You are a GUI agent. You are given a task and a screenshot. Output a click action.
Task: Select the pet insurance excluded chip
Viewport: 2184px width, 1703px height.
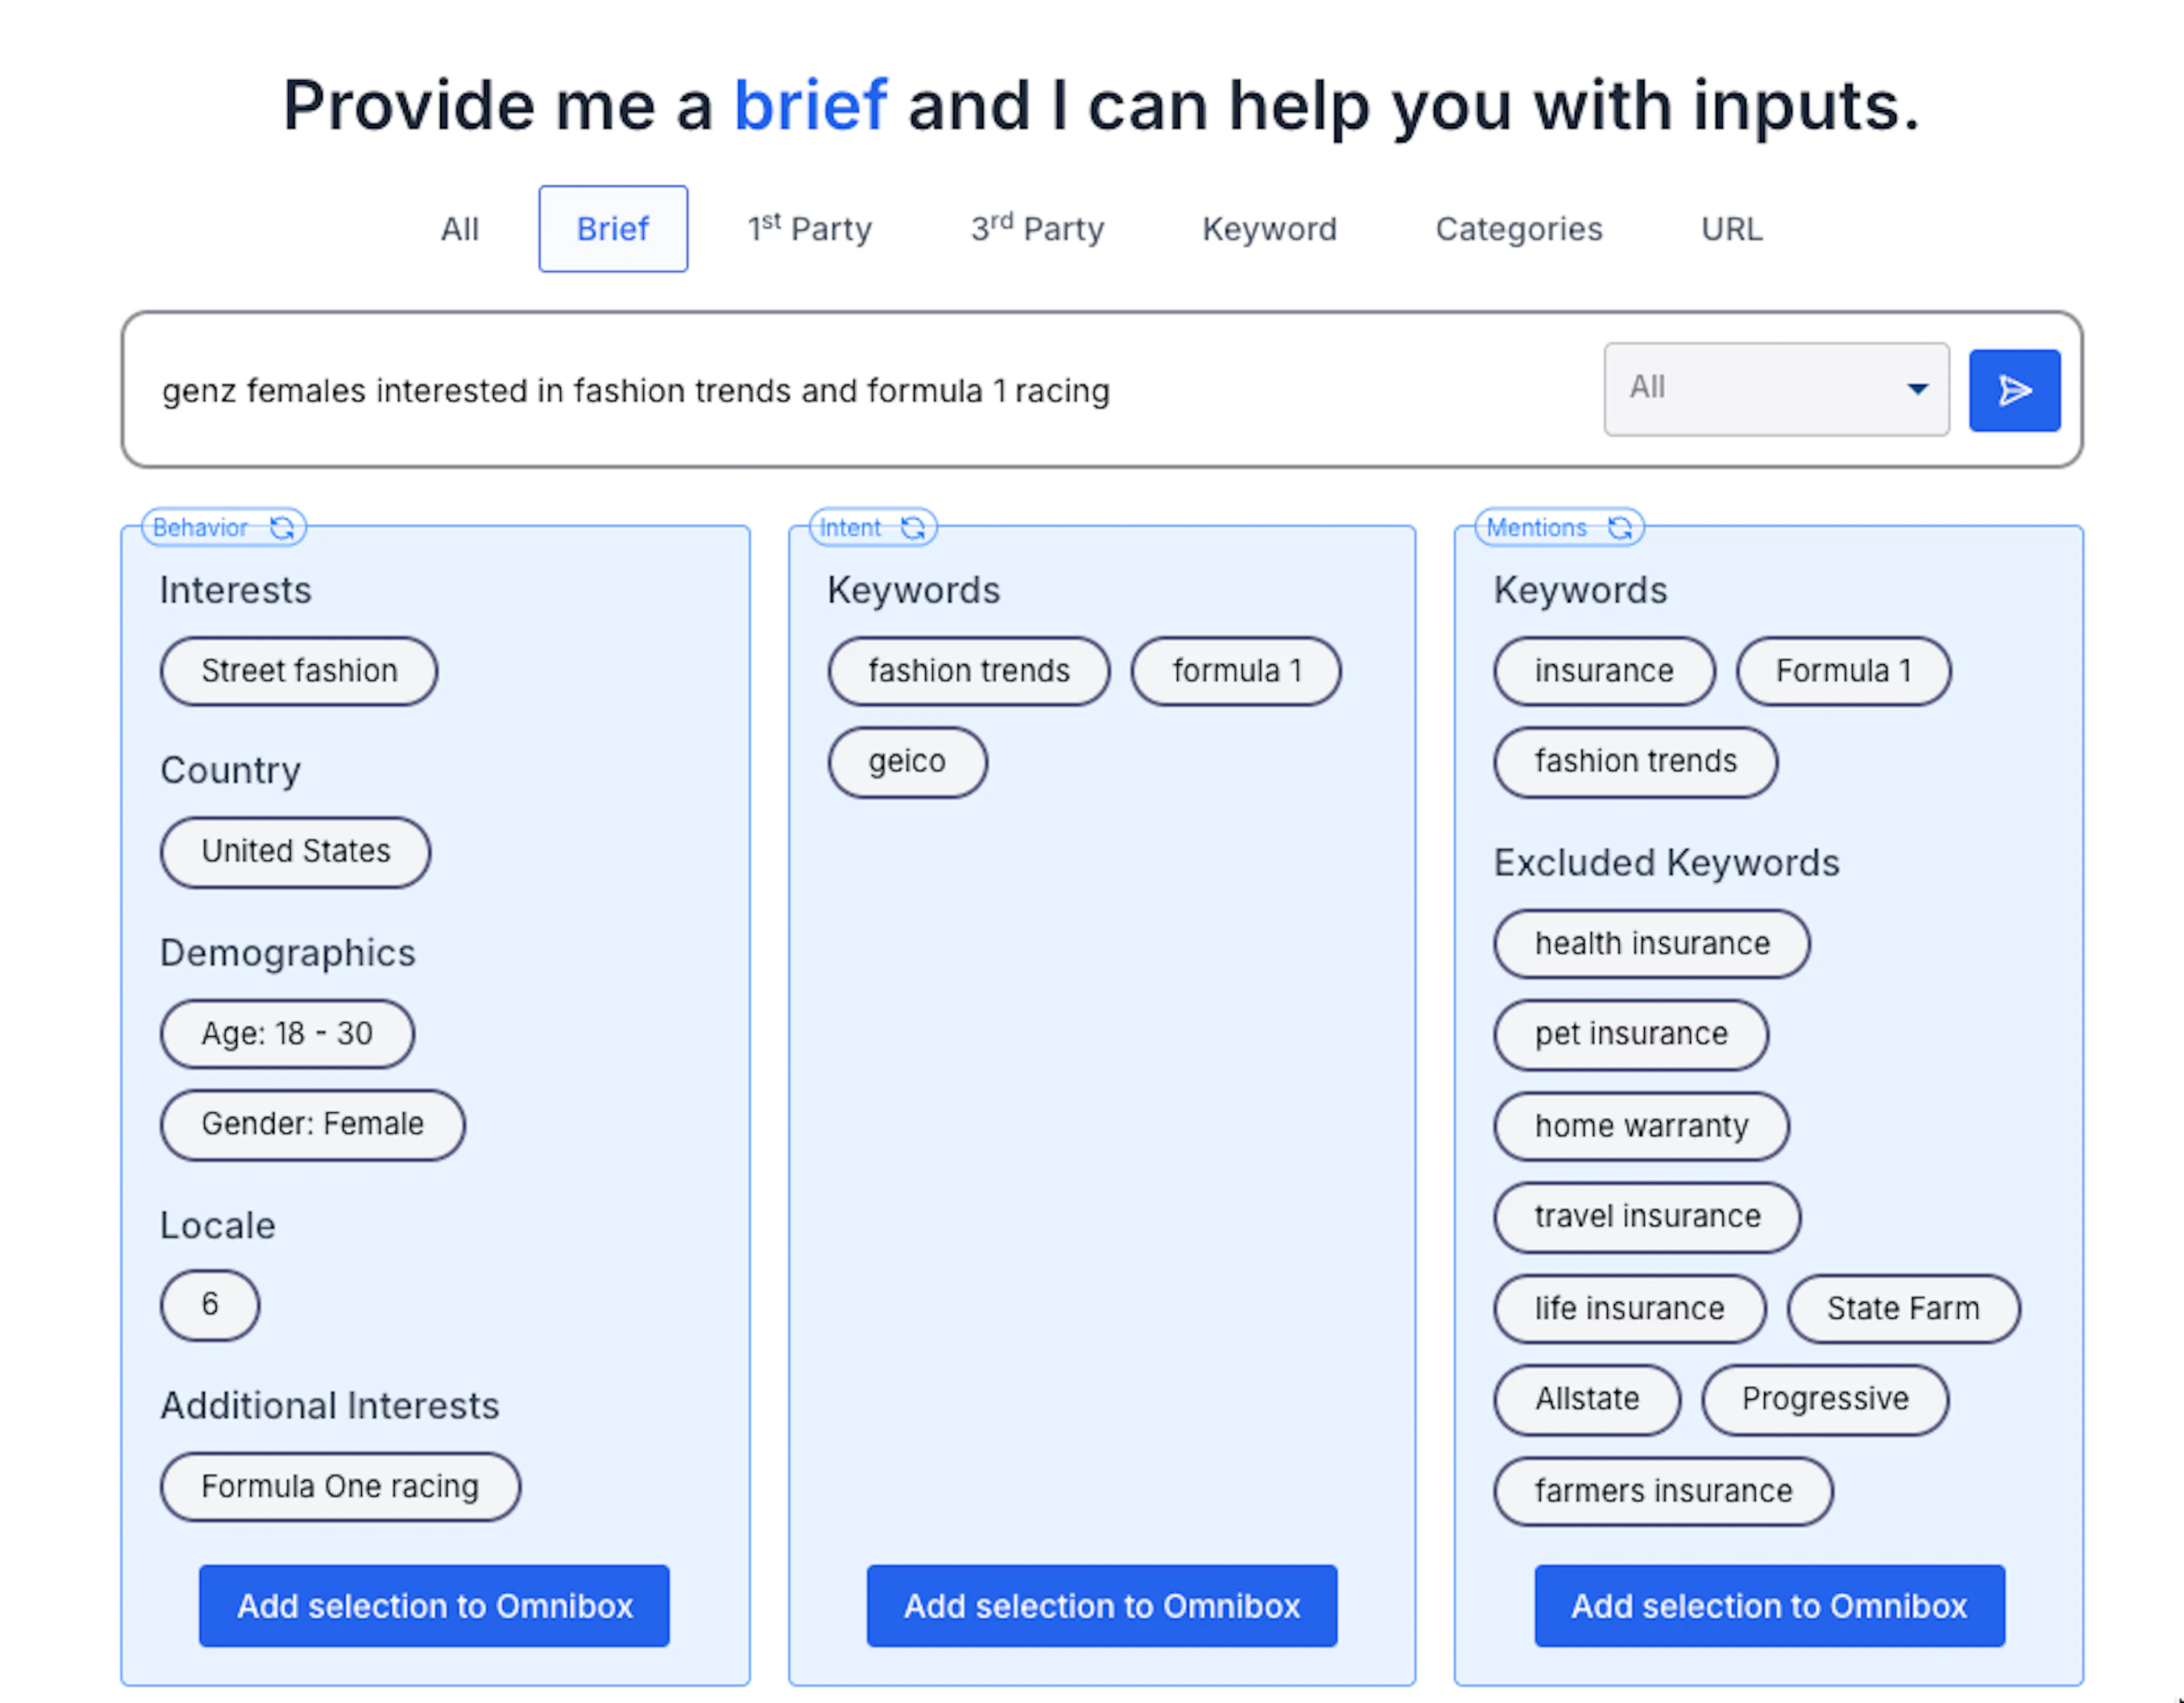pos(1631,1034)
